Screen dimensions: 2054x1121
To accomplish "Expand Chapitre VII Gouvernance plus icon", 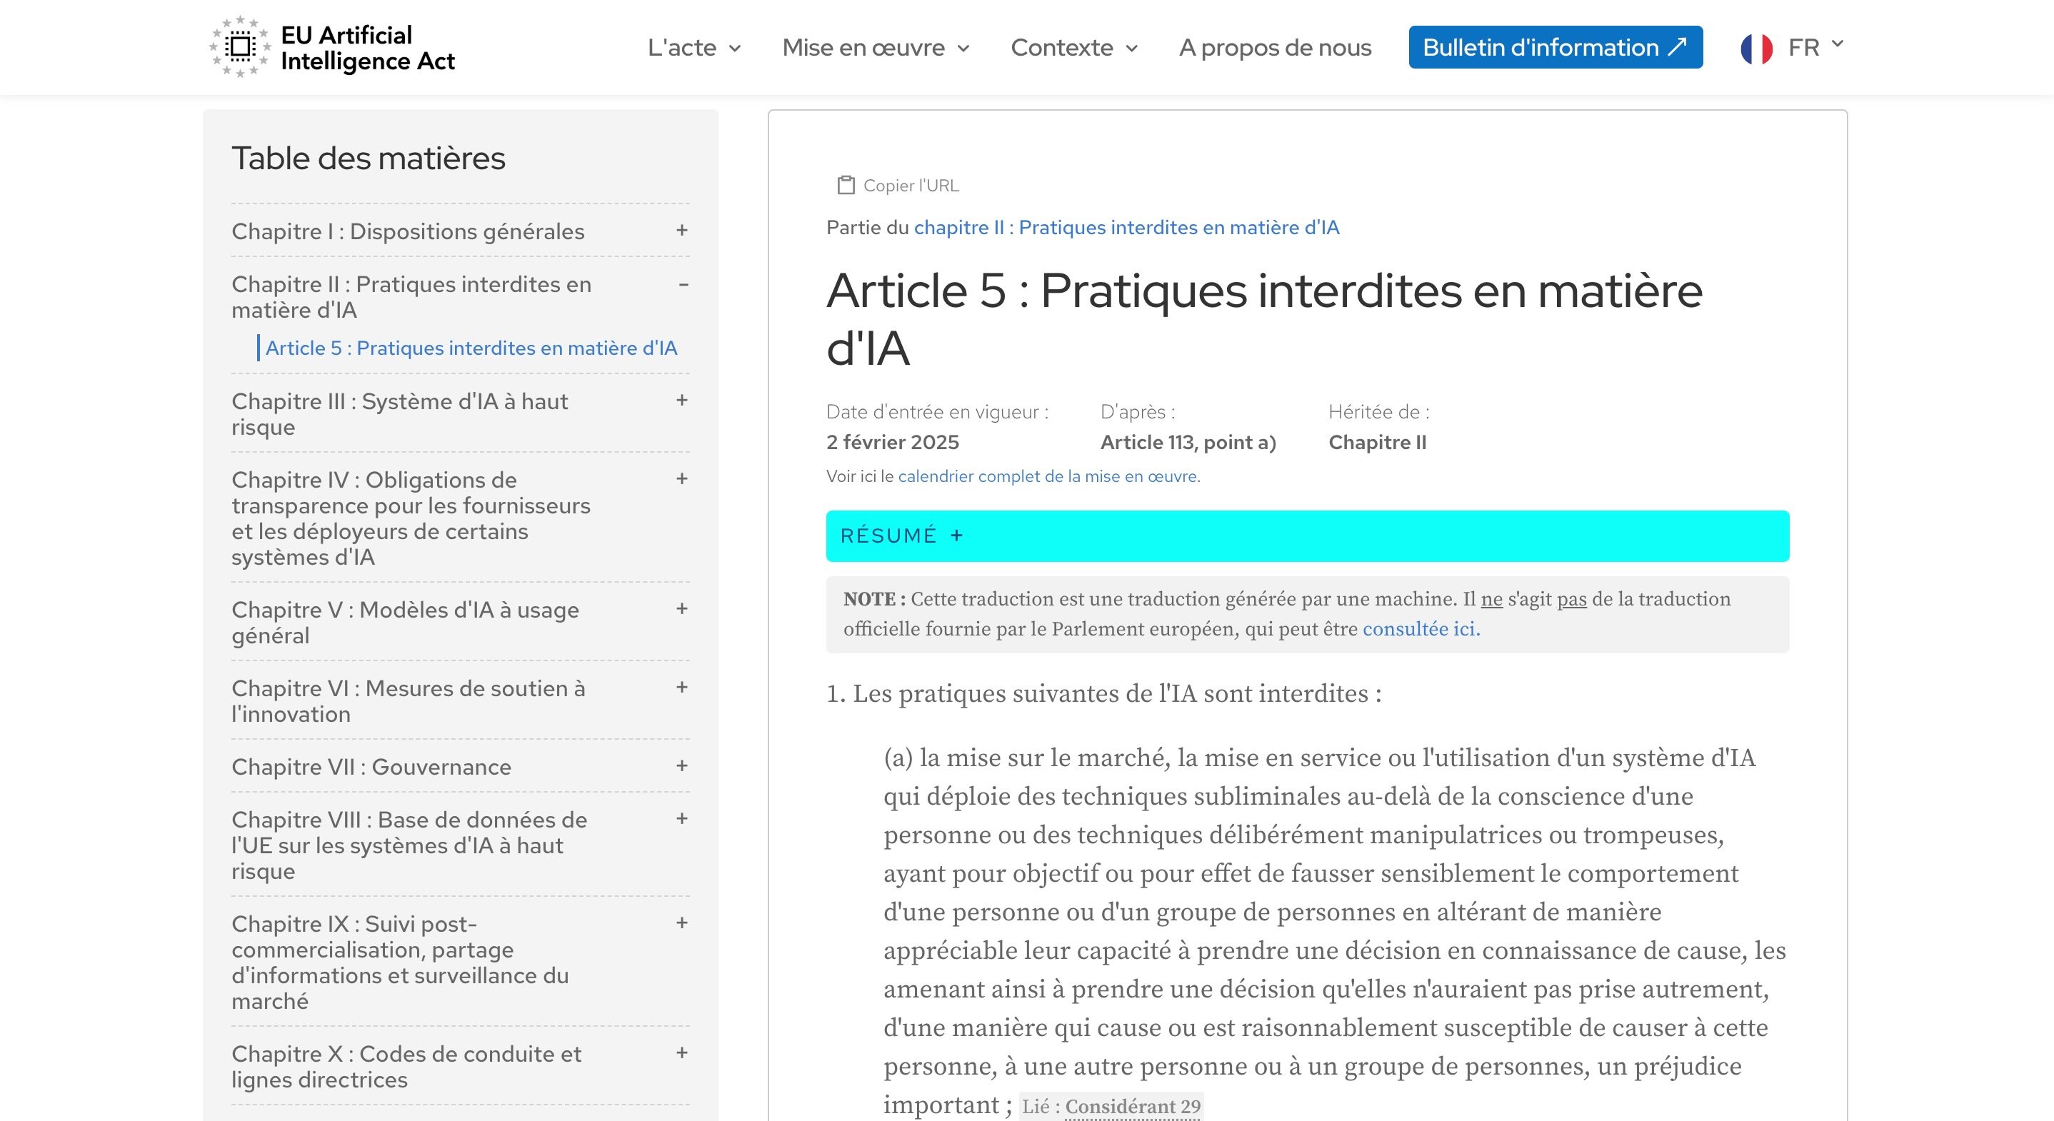I will point(682,766).
